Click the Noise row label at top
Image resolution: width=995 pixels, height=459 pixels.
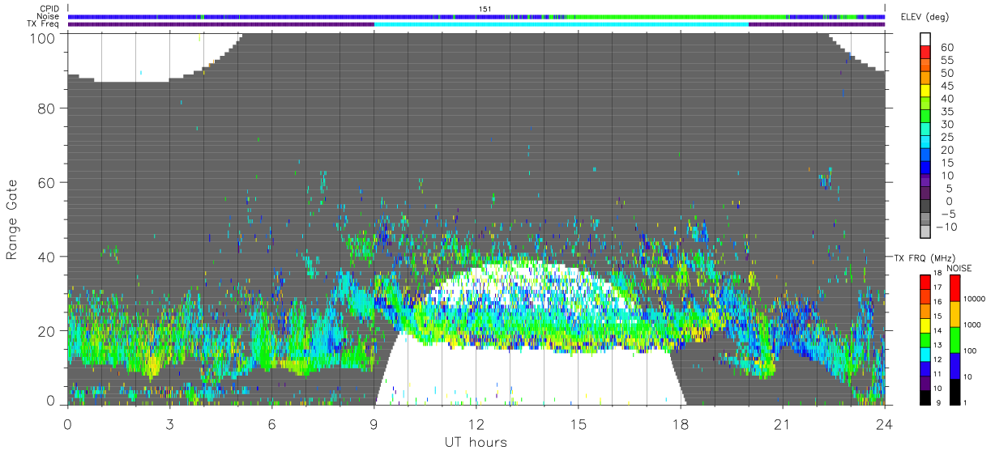click(47, 16)
